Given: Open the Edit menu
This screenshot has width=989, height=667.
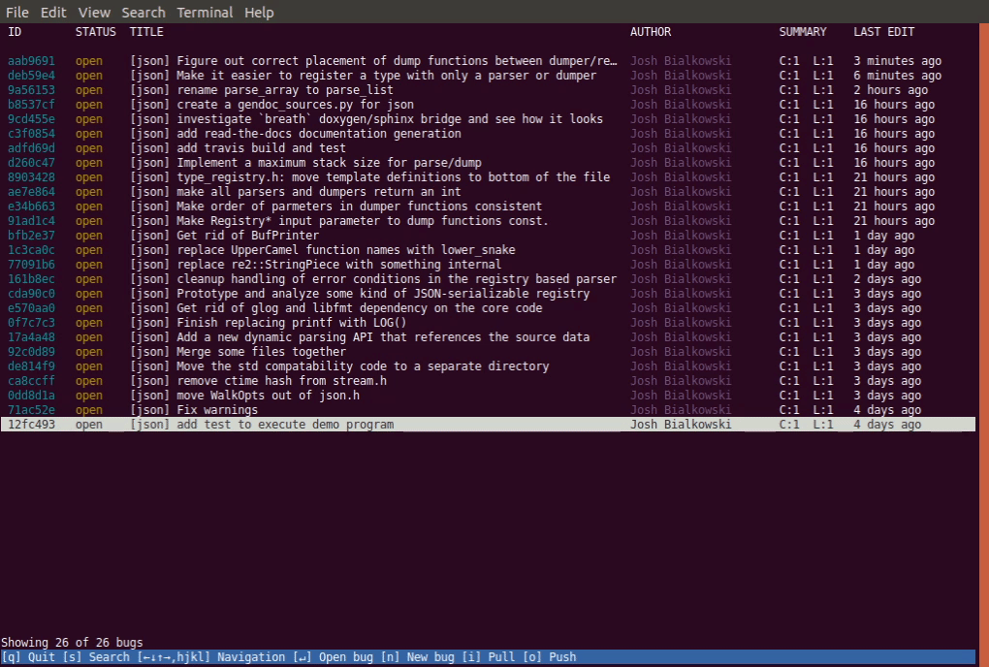Looking at the screenshot, I should (53, 12).
